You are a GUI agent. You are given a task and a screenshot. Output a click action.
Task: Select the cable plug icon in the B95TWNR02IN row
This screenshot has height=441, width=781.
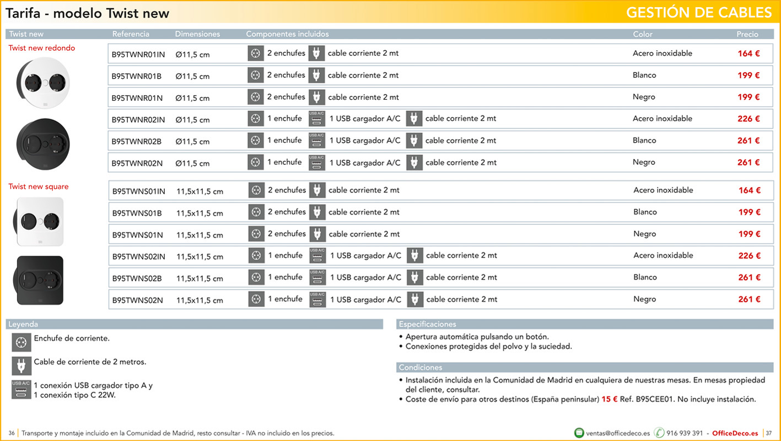(414, 119)
